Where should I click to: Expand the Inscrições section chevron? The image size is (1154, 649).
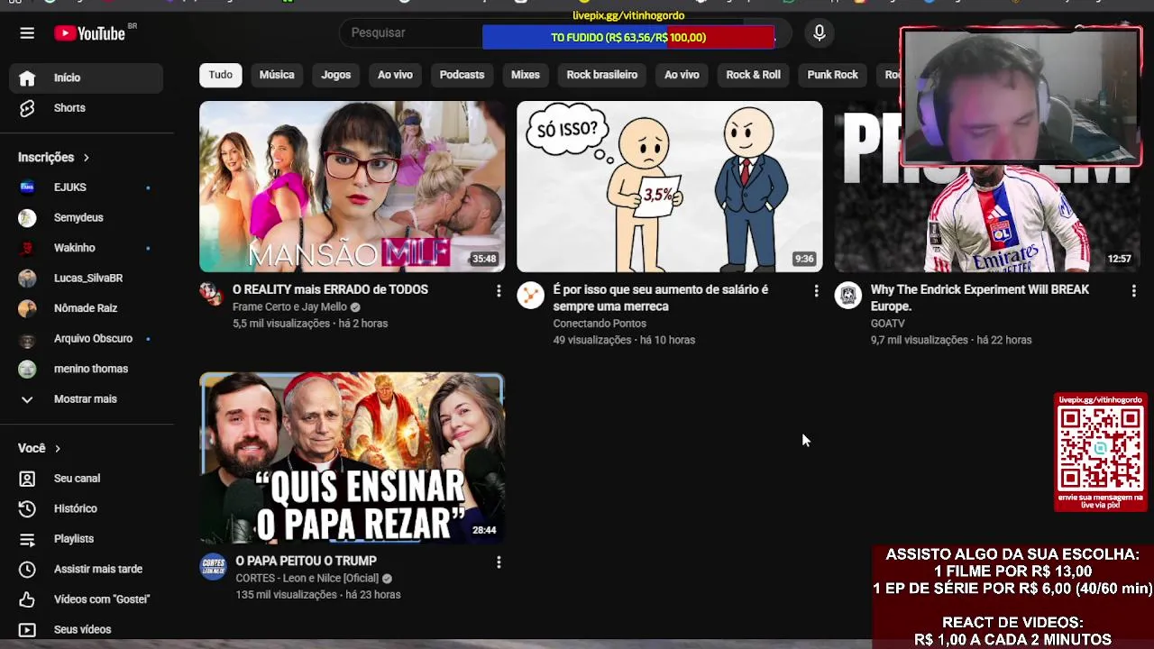86,158
